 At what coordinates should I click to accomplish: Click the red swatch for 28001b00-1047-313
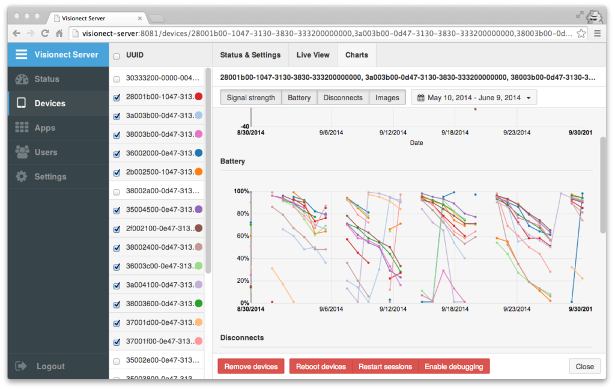point(199,97)
